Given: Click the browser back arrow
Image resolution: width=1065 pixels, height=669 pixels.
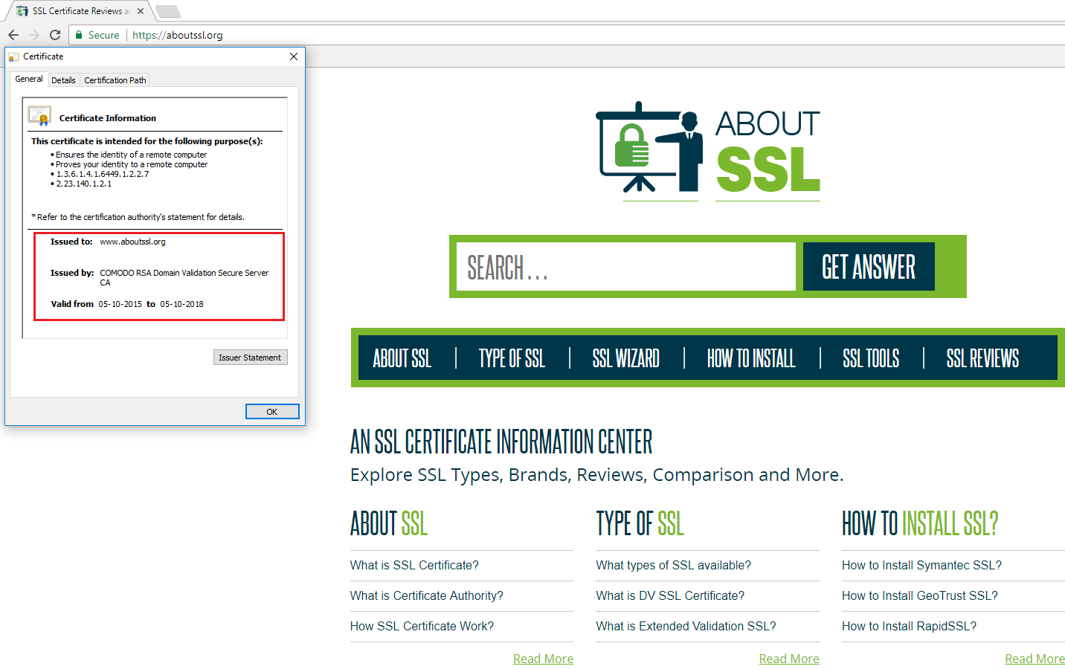Looking at the screenshot, I should coord(13,35).
